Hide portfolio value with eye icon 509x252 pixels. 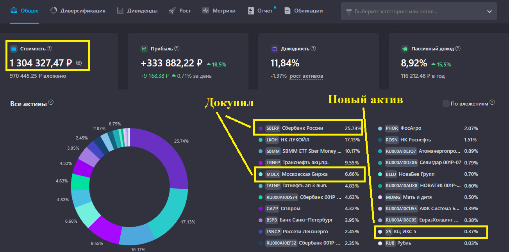click(x=79, y=63)
